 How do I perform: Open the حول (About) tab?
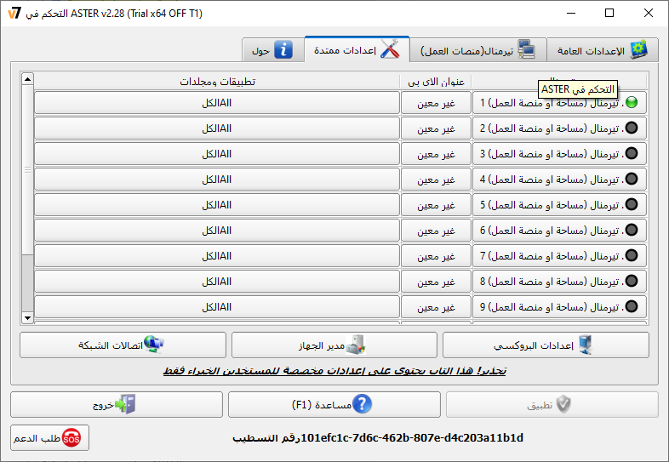(273, 50)
